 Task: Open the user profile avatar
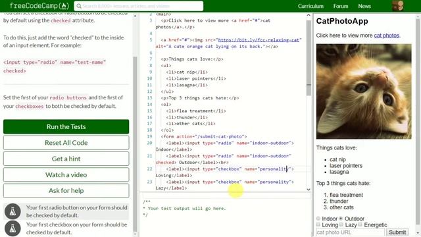point(397,6)
